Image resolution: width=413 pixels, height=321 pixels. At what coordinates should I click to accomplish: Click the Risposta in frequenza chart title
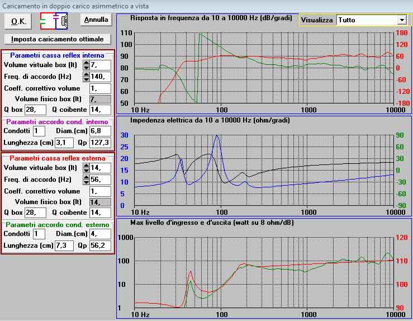(x=211, y=18)
